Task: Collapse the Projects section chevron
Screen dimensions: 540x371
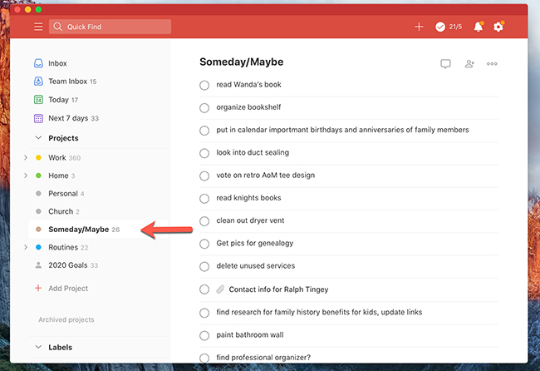Action: [x=38, y=138]
